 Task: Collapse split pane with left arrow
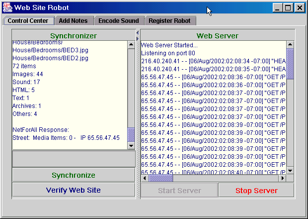tap(138, 33)
